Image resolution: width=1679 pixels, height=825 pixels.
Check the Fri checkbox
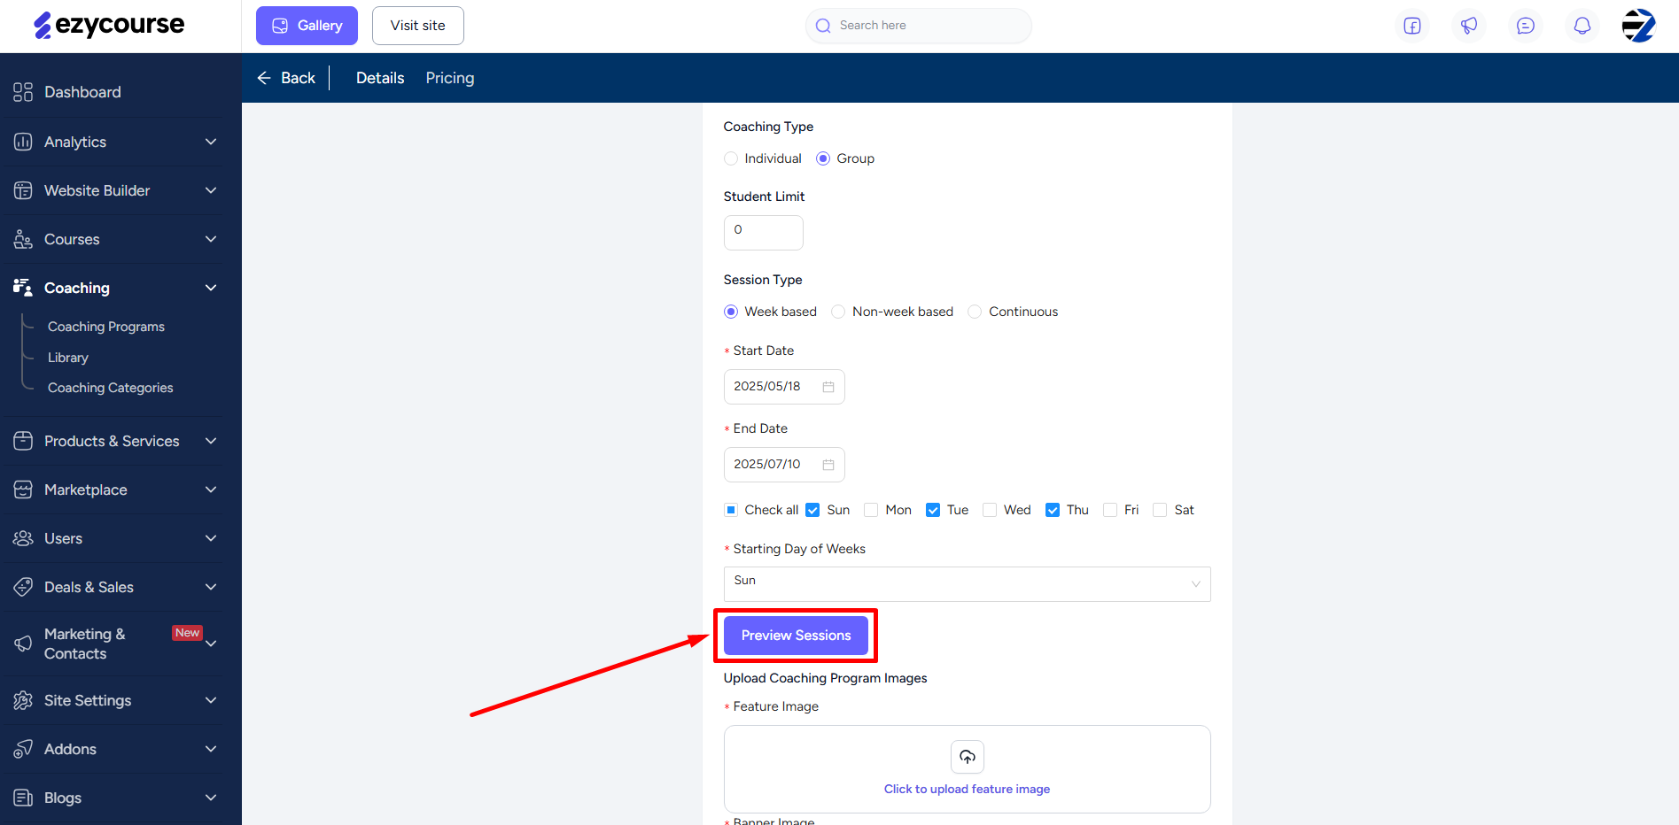pos(1110,510)
